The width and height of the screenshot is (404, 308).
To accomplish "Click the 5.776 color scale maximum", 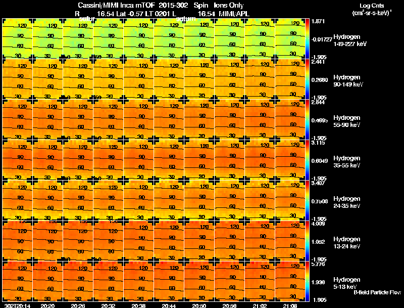I will [318, 264].
